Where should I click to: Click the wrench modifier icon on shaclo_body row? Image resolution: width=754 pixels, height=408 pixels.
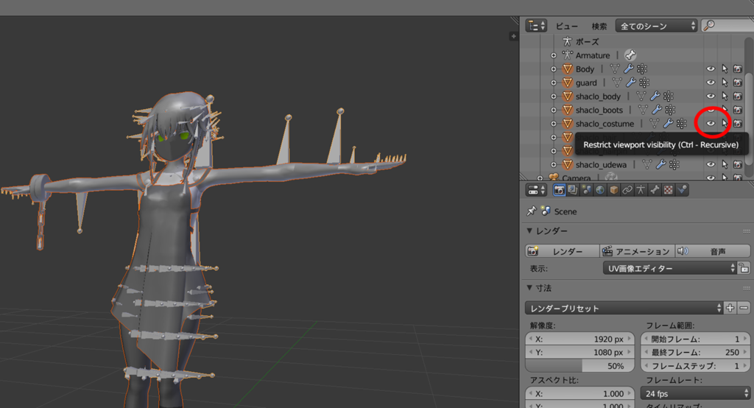[655, 96]
